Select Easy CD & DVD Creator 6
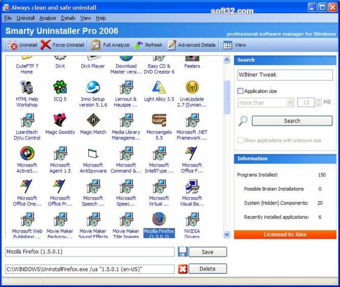340x287 pixels. 159,66
